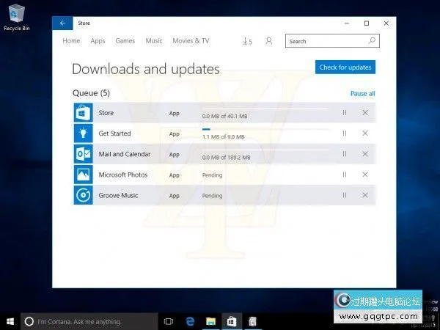Screen dimensions: 440x330
Task: Click the Get Started lightbulb icon
Action: [x=82, y=133]
